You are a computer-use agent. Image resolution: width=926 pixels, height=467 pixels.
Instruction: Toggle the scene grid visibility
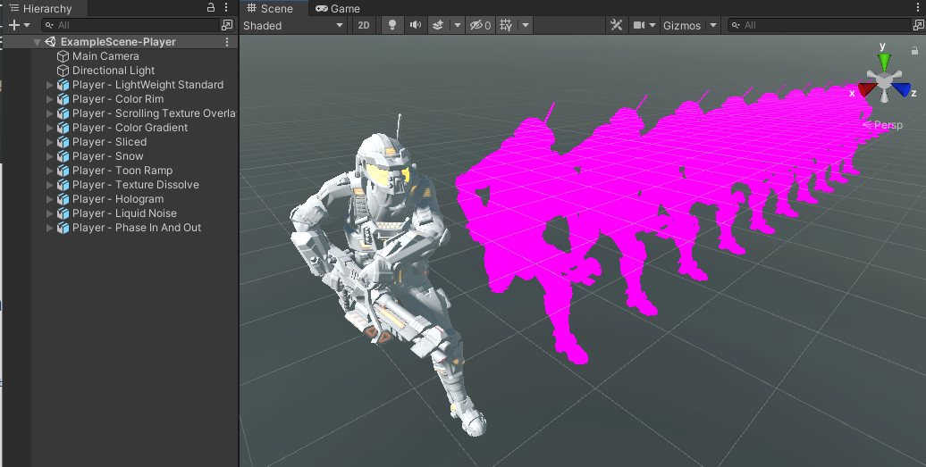click(506, 25)
